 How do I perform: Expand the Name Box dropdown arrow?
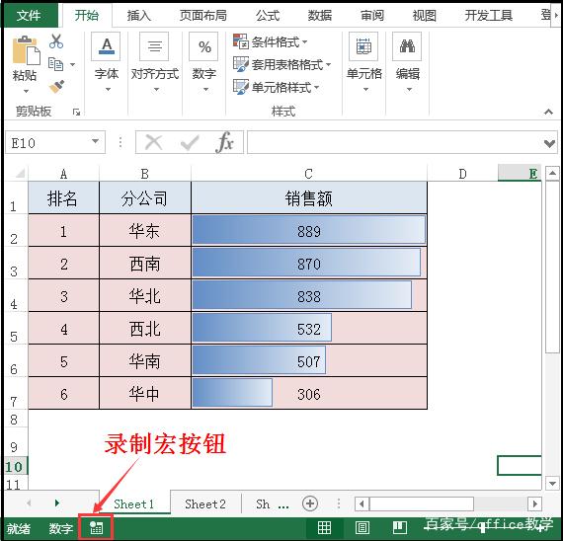(x=95, y=142)
